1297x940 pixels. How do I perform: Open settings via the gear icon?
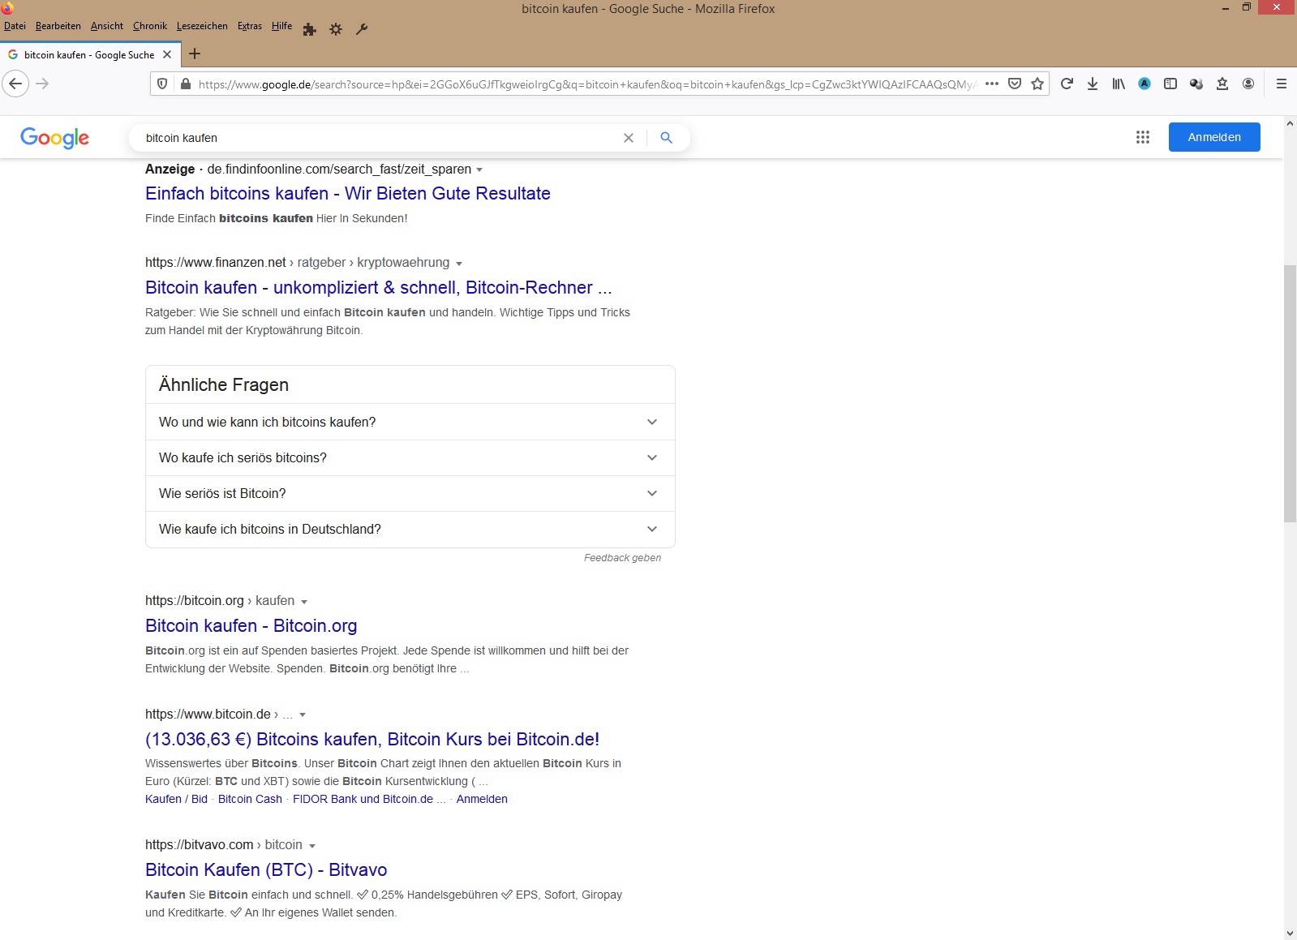point(336,29)
